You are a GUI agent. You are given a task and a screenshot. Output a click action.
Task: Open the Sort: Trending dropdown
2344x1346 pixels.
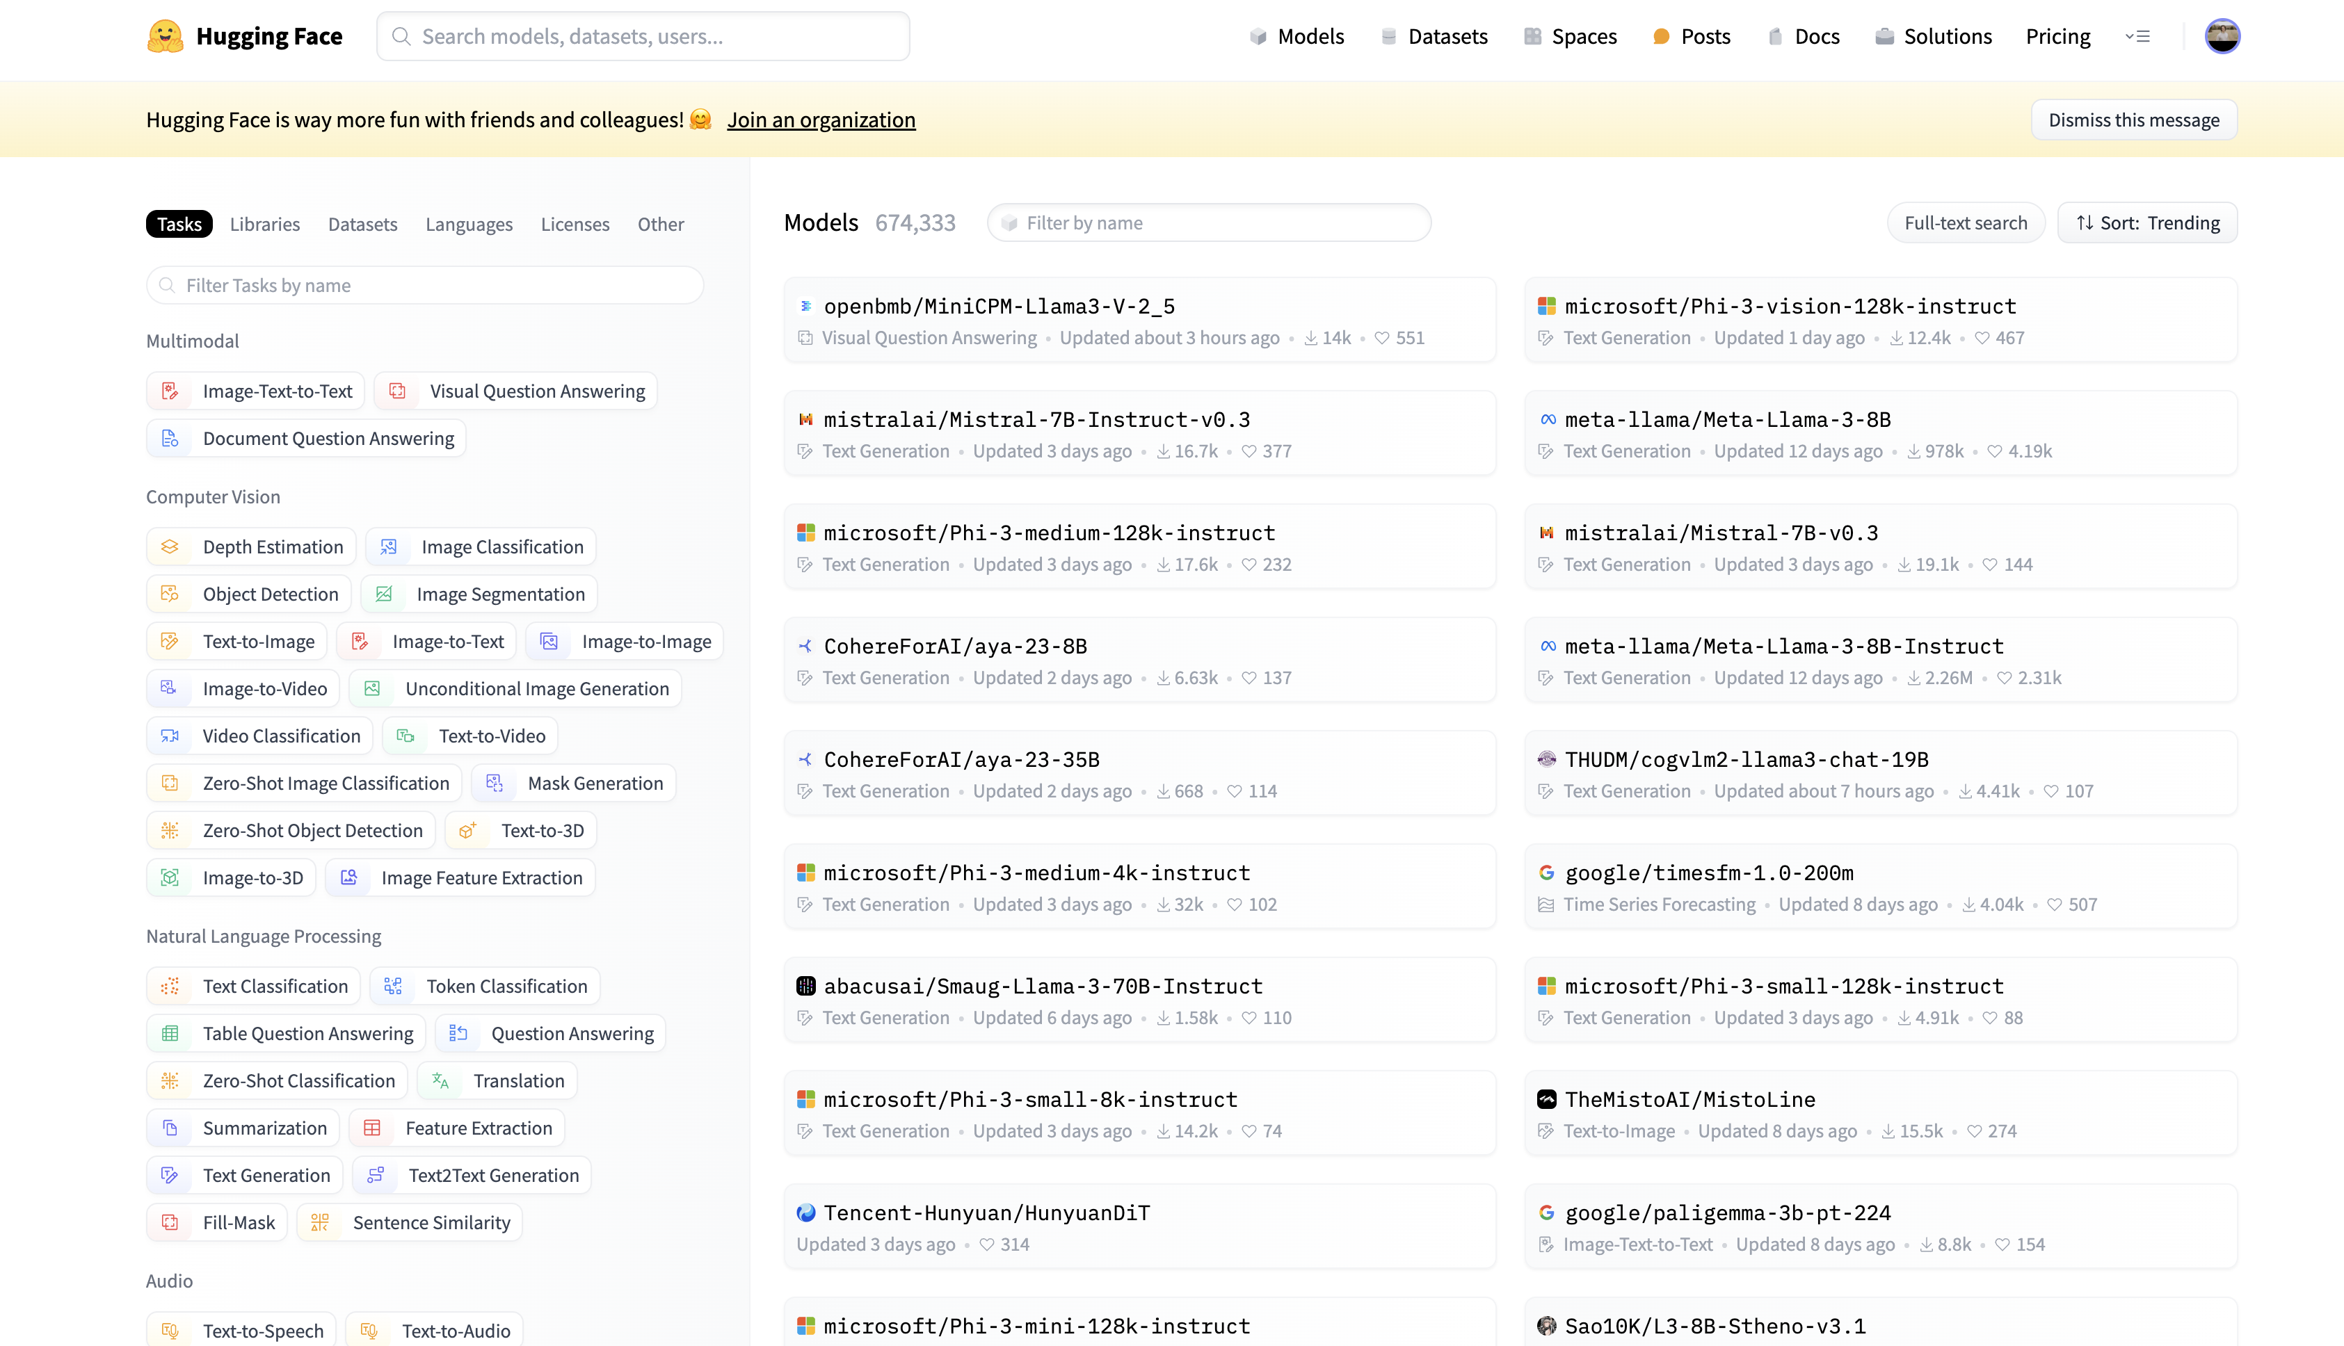(2146, 222)
